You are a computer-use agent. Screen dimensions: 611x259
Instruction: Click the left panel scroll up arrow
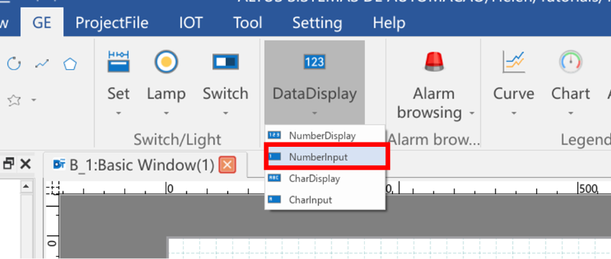tap(27, 186)
